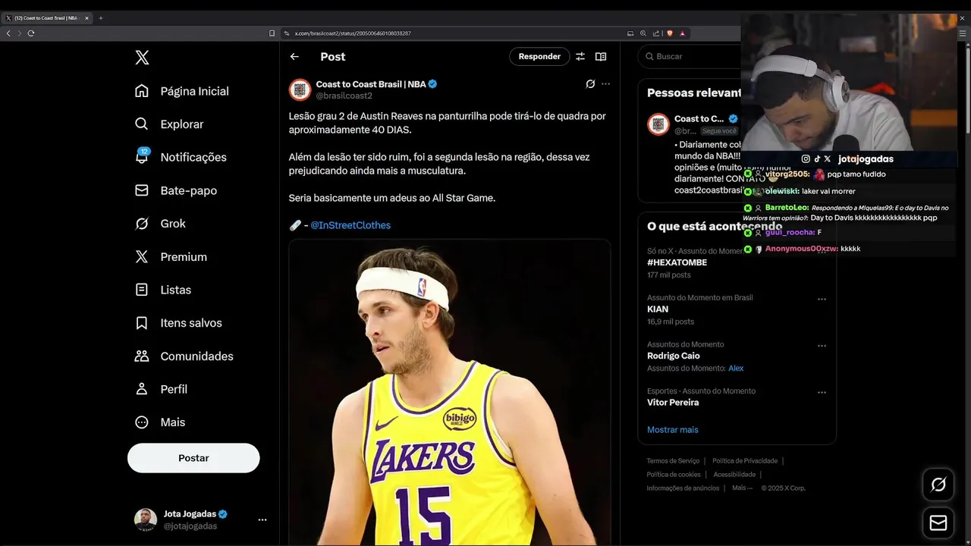Viewport: 971px width, 546px height.
Task: Open @InStreetClothes mention link
Action: click(350, 225)
